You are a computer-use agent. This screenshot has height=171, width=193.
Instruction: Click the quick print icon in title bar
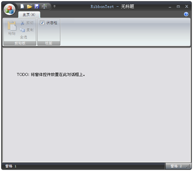click(44, 6)
